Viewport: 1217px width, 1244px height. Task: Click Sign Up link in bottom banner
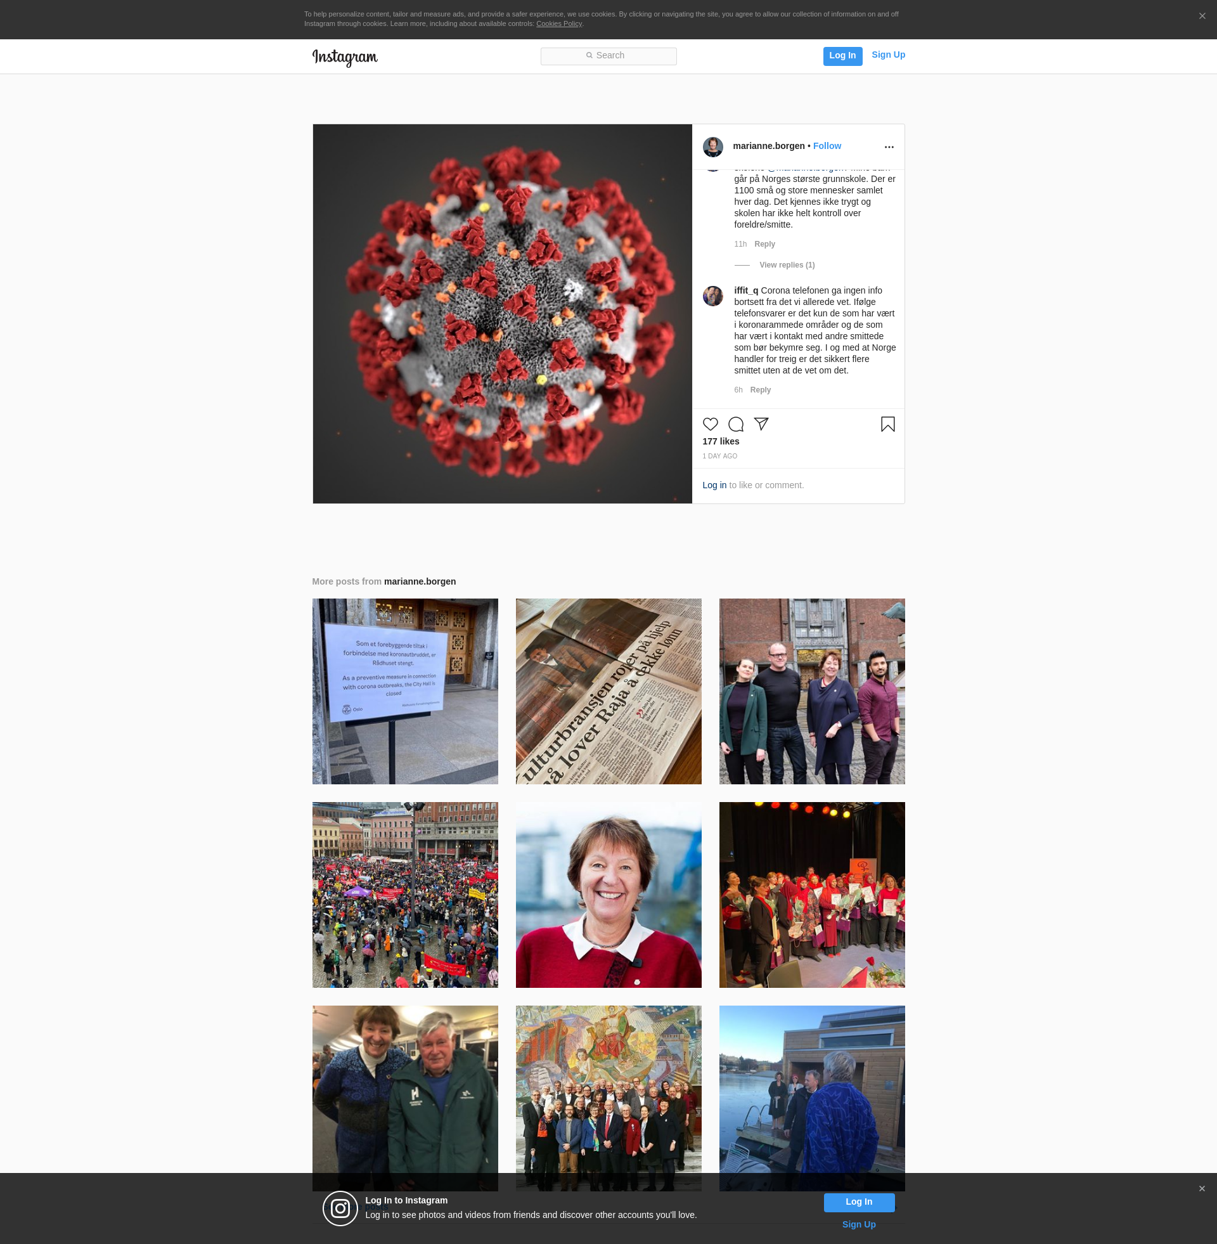(x=858, y=1225)
